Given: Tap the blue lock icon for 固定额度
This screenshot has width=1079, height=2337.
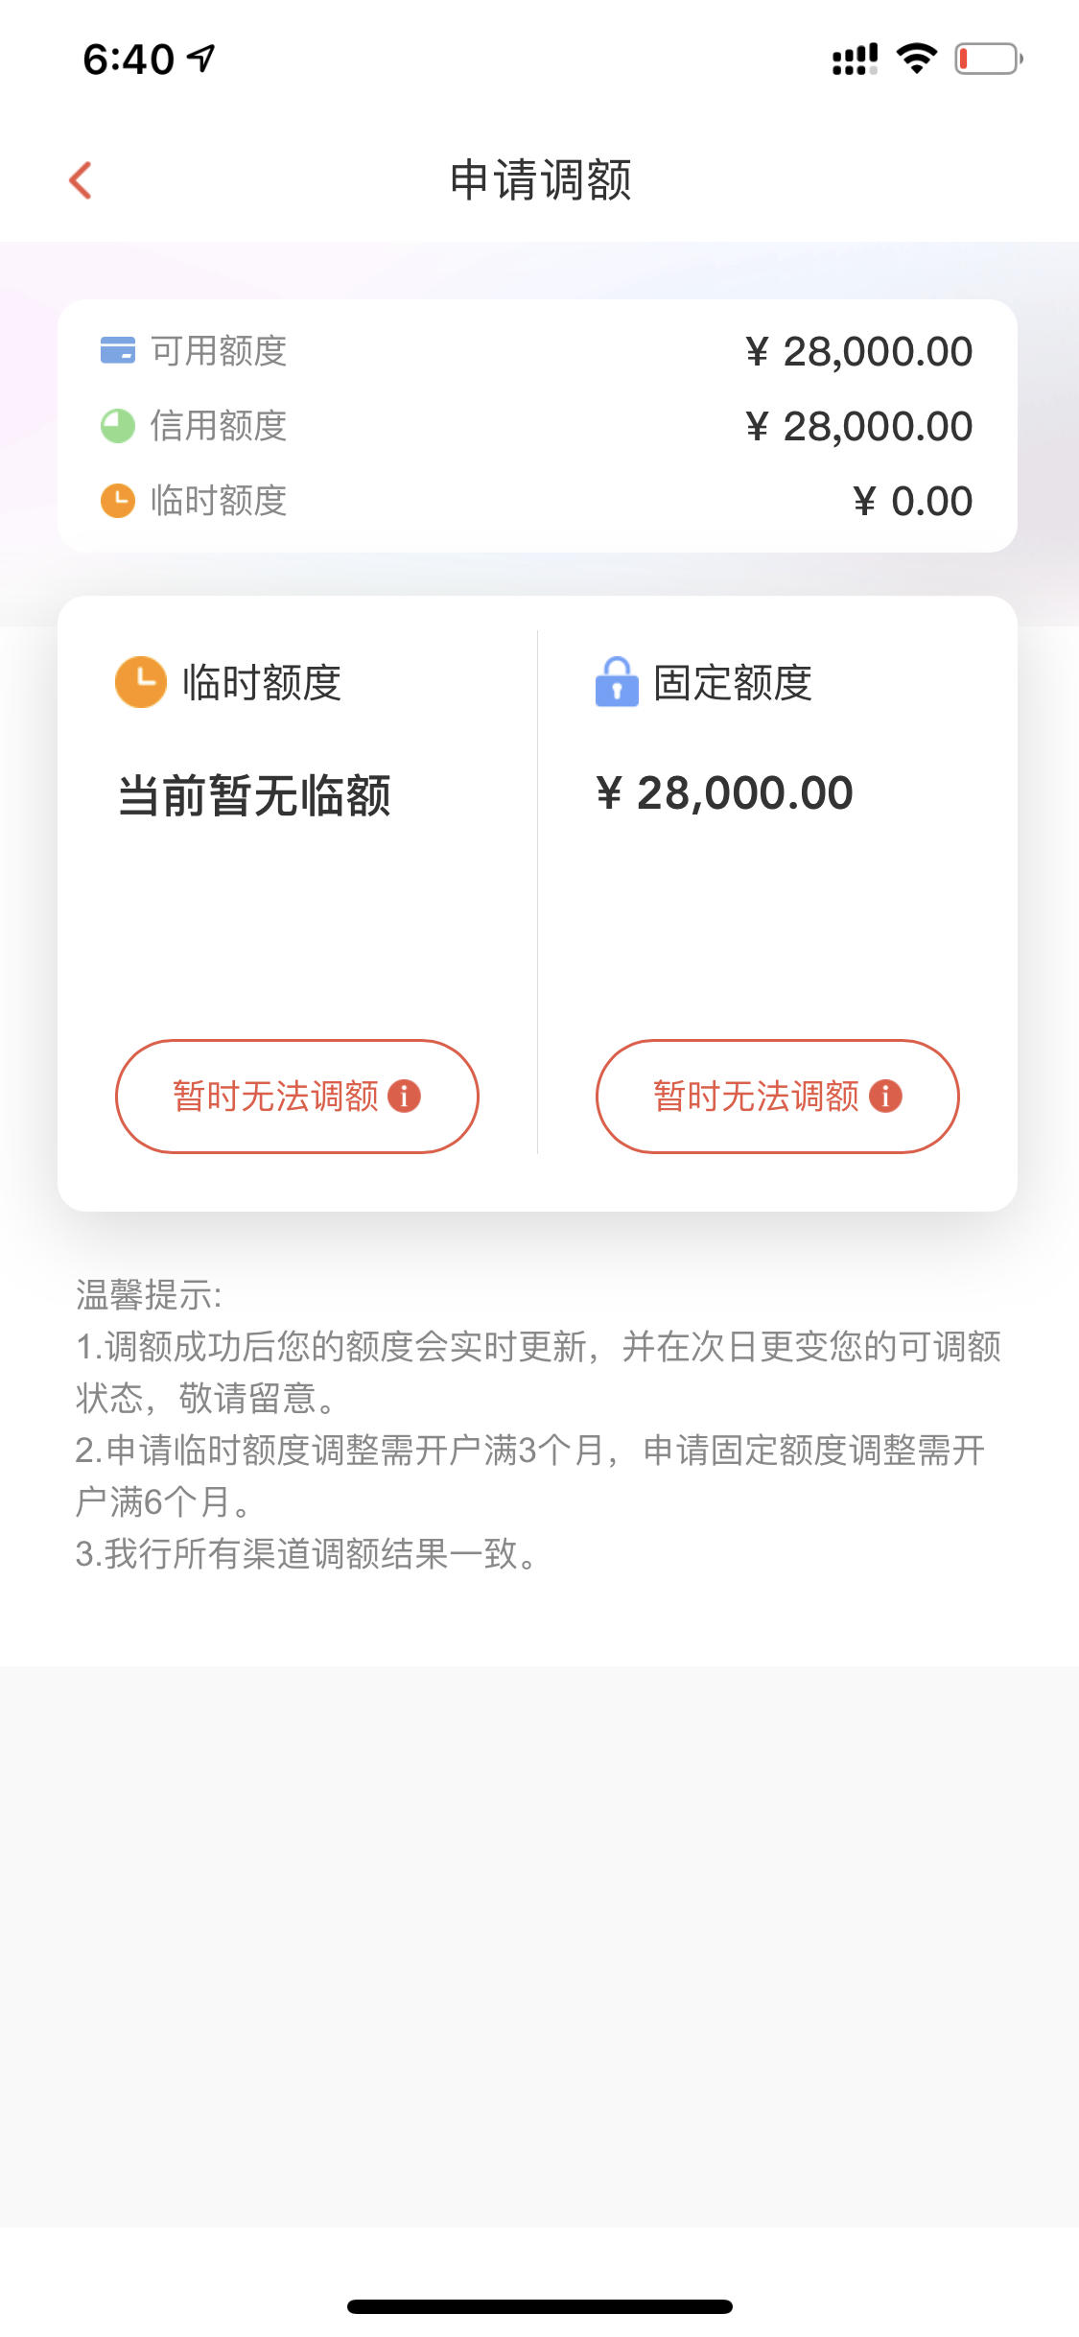Looking at the screenshot, I should 617,681.
